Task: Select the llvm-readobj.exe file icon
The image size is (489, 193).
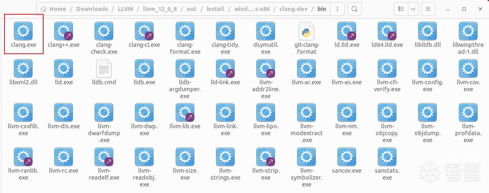Action: pos(144,157)
